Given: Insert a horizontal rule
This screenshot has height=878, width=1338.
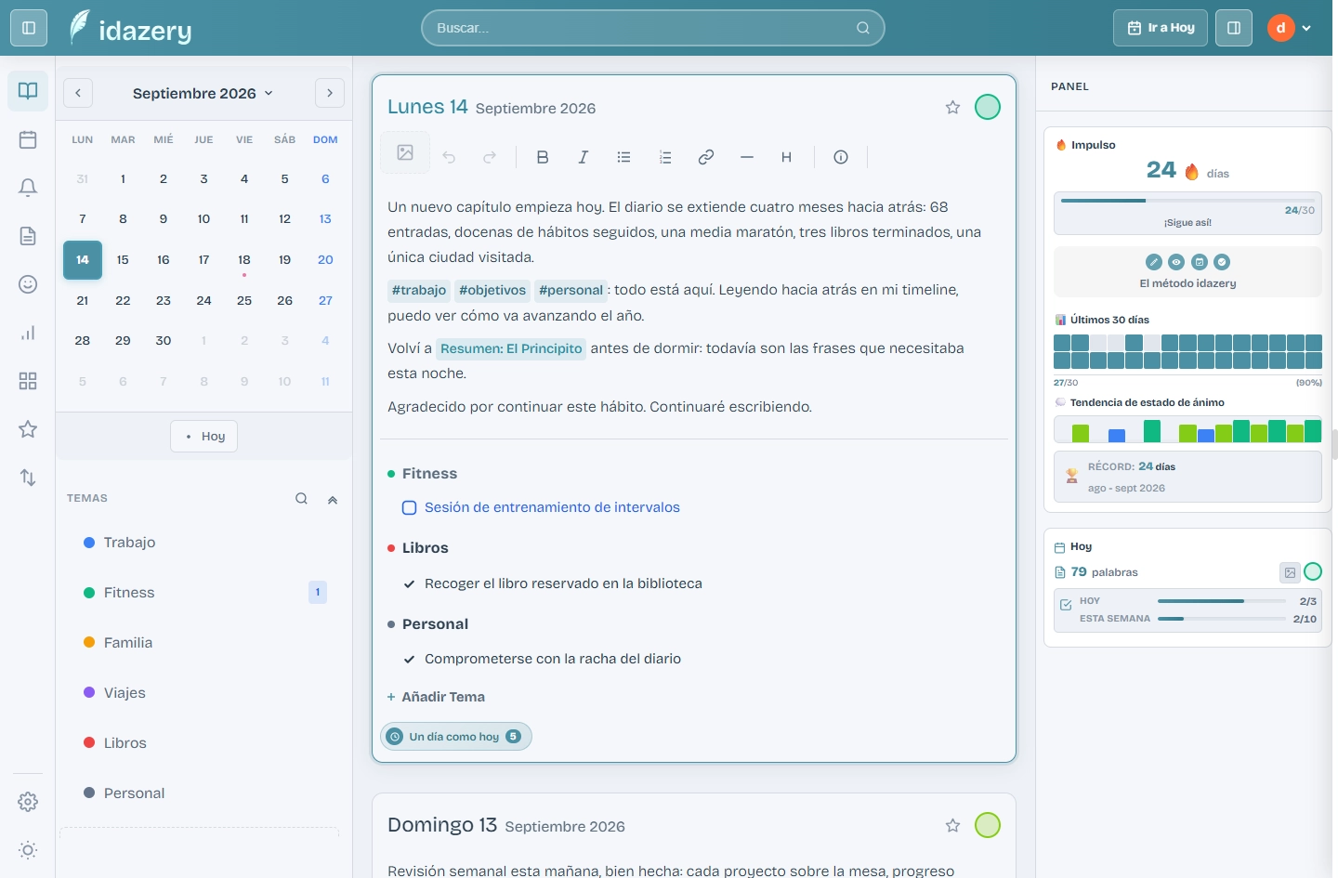Looking at the screenshot, I should (x=747, y=157).
